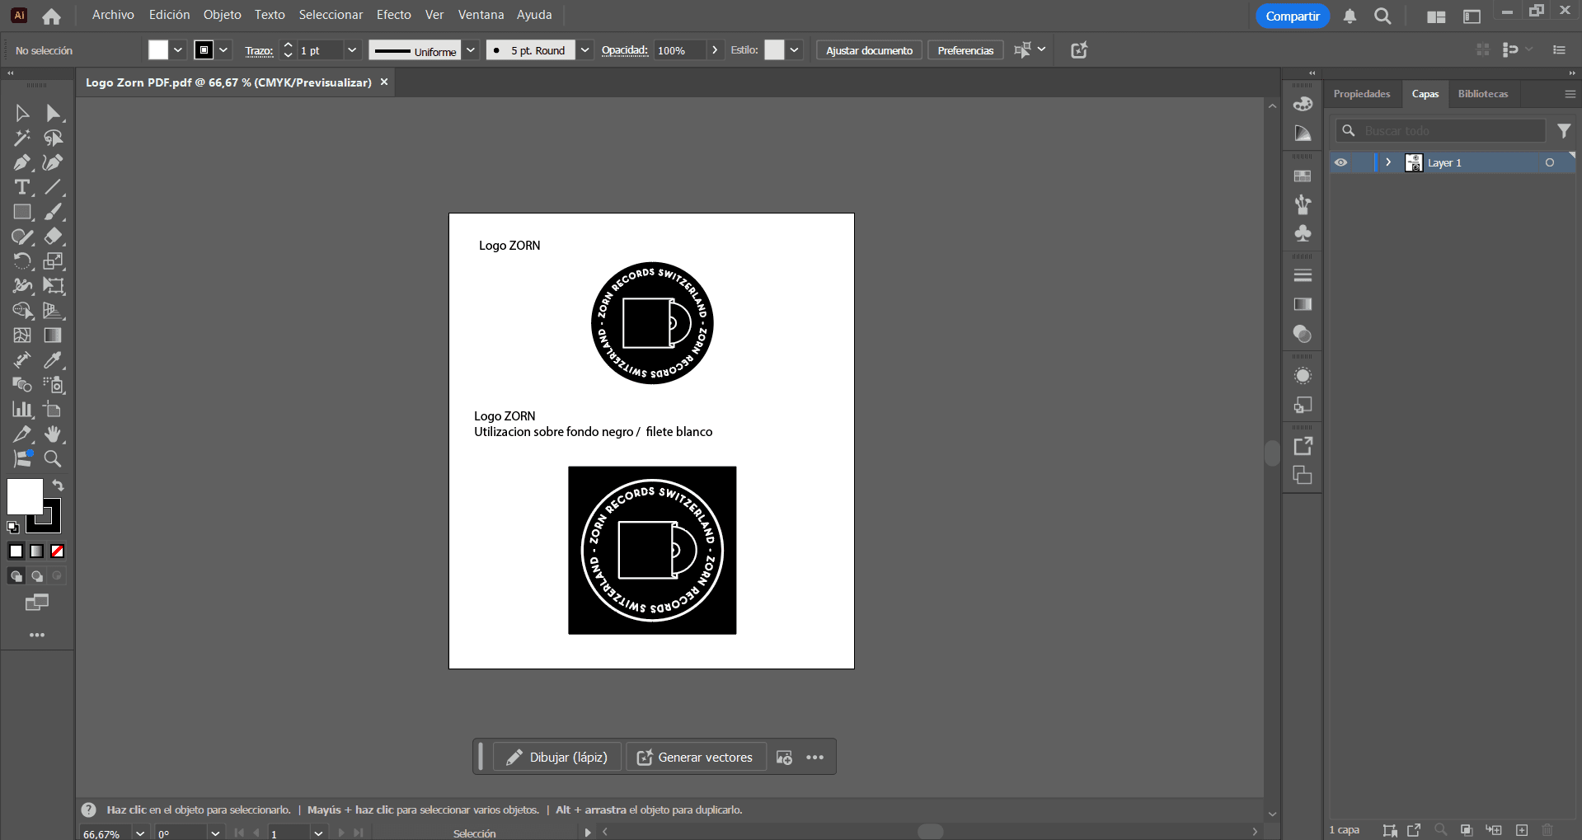Select the Shape Builder tool
Screen dimensions: 1582x840
point(22,311)
